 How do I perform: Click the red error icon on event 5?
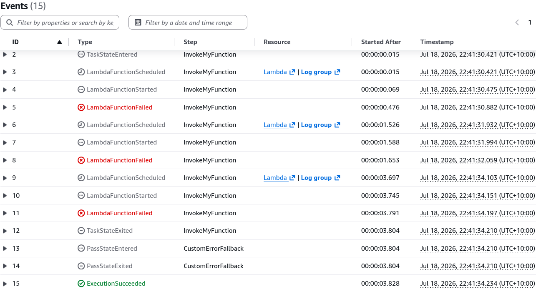pos(81,107)
